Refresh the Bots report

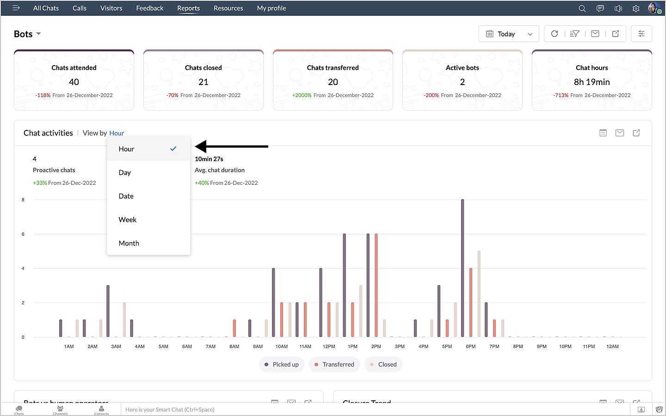click(555, 34)
